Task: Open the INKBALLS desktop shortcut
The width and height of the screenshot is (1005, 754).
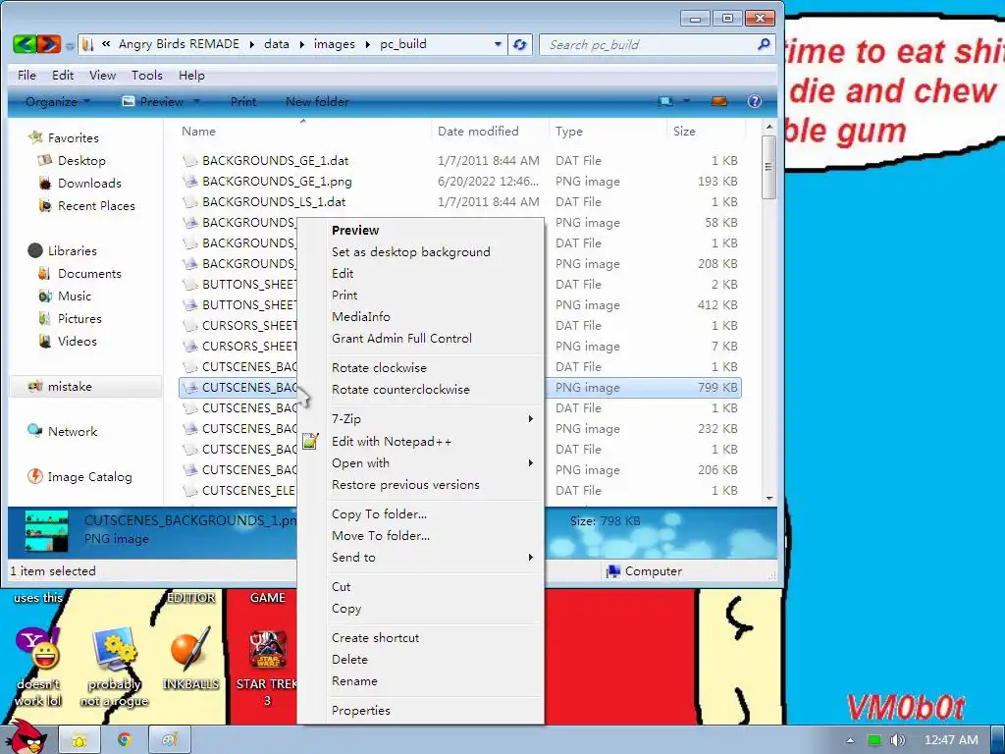Action: [x=190, y=659]
